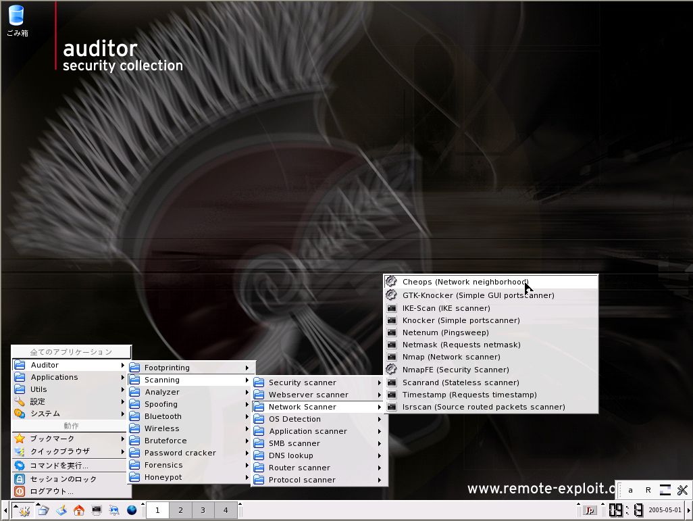Switch to virtual desktop 3
Viewport: 693px width, 521px height.
(x=203, y=510)
